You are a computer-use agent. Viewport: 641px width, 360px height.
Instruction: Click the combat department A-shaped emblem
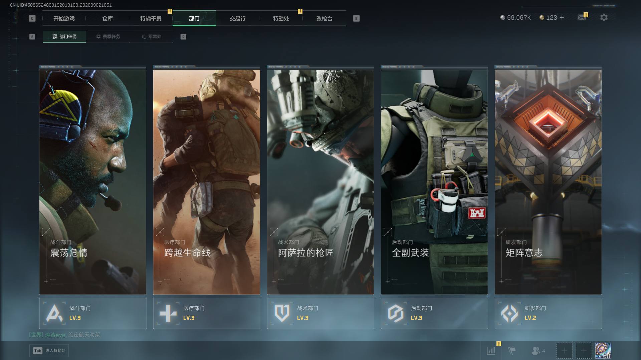coord(54,313)
